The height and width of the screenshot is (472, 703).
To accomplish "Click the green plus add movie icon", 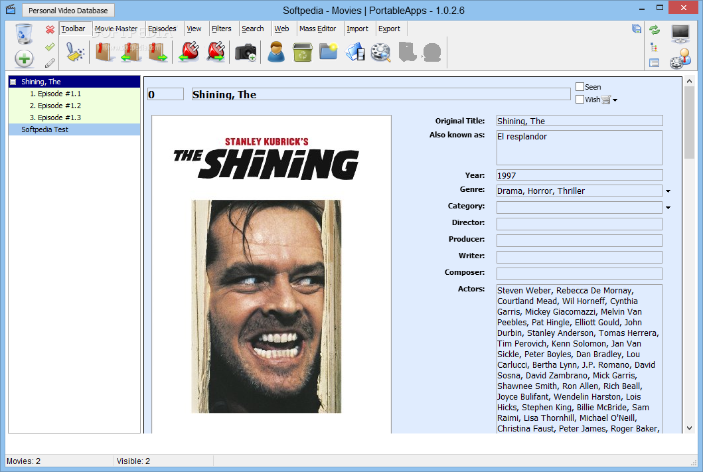I will click(24, 58).
